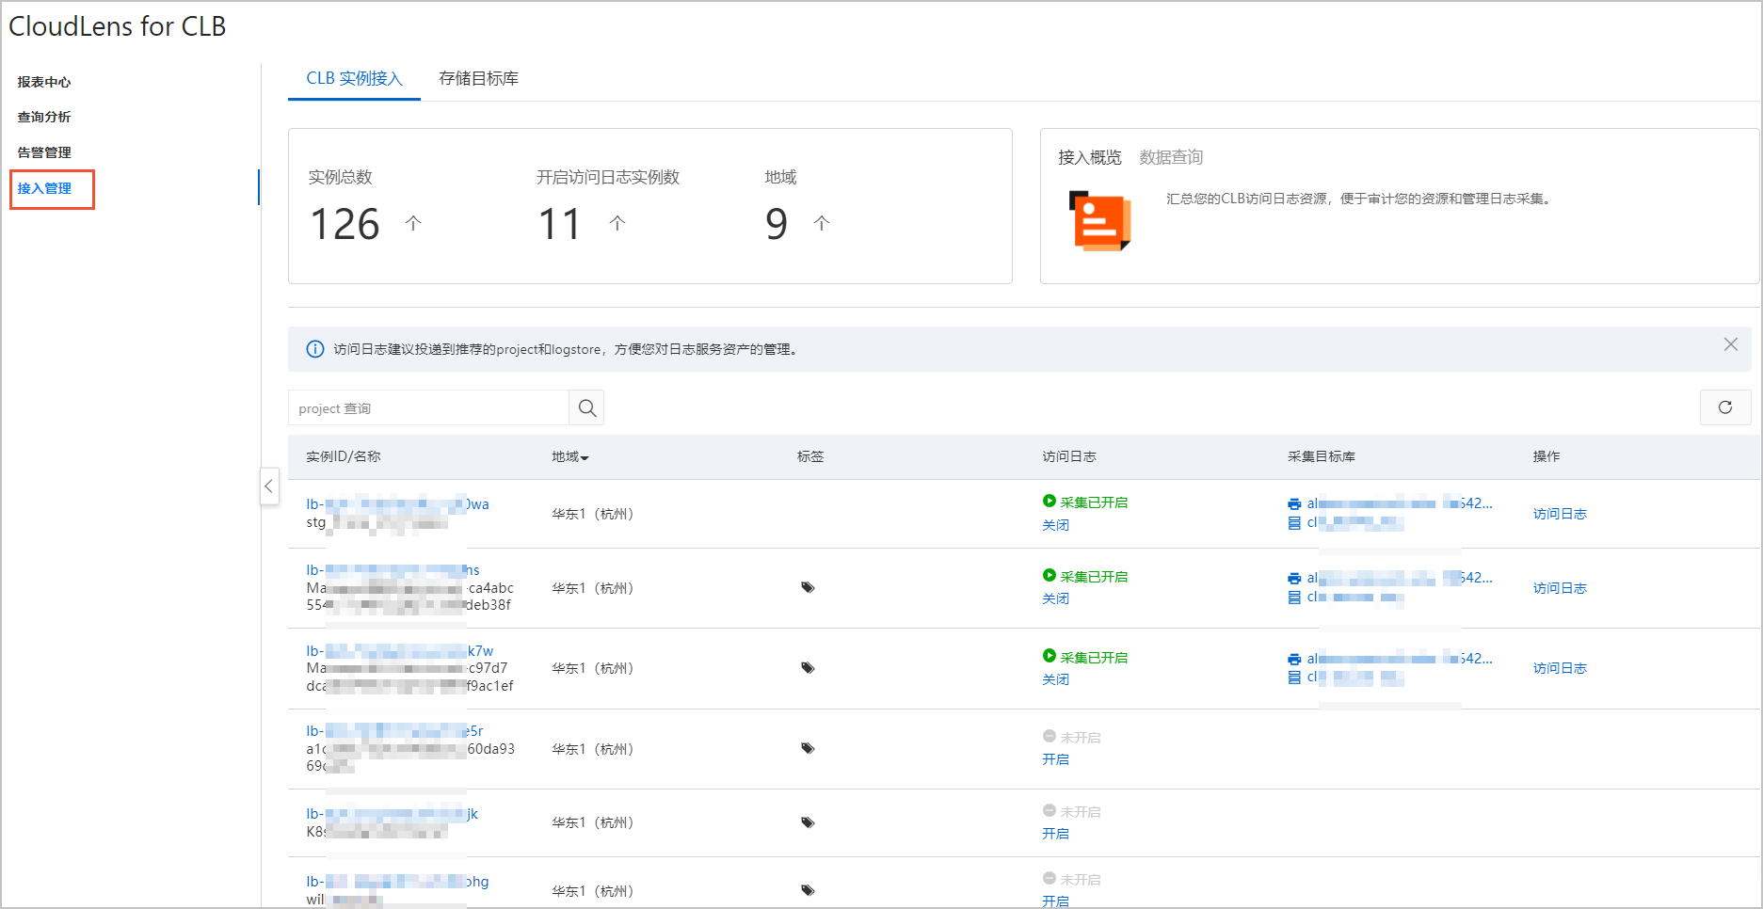
Task: Click green 采集已开启 status icon, ca4abc row
Action: pos(1050,576)
